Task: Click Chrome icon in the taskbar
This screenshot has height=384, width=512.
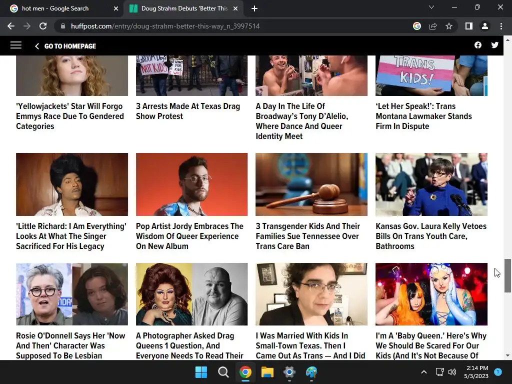Action: pyautogui.click(x=245, y=372)
